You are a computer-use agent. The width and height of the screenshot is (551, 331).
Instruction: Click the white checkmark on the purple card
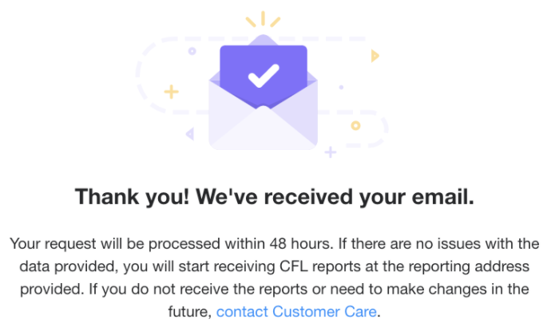pos(264,76)
